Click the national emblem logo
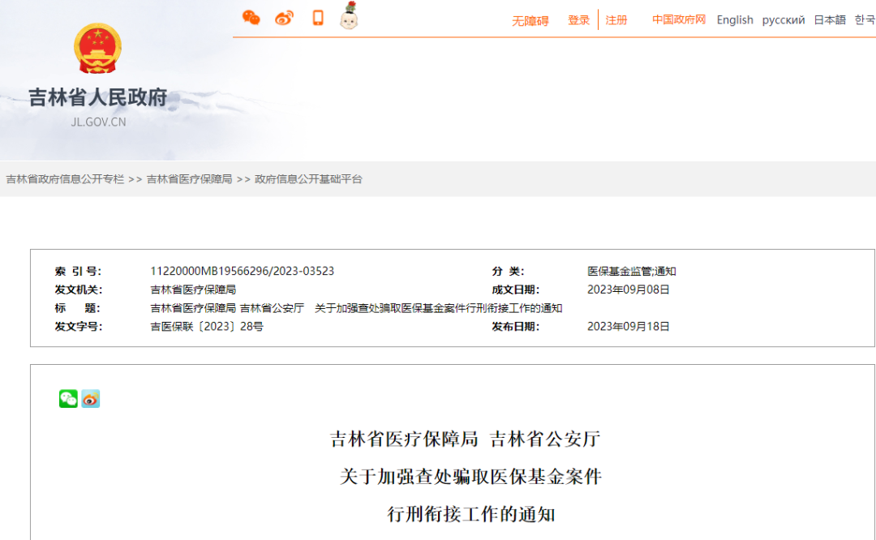Image resolution: width=876 pixels, height=540 pixels. (x=97, y=49)
